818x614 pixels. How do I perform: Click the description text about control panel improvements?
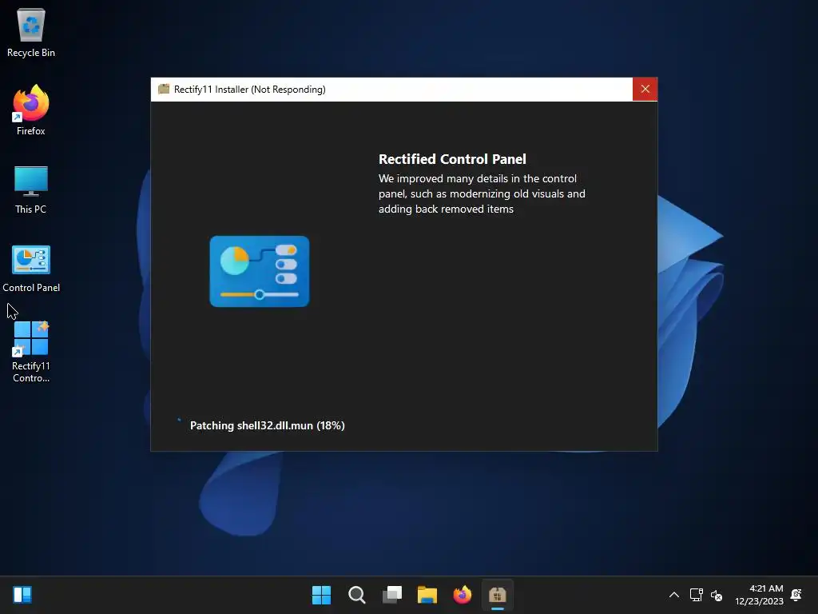tap(482, 193)
